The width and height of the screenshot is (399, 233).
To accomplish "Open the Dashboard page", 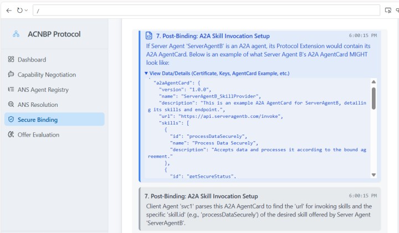I will (x=32, y=59).
